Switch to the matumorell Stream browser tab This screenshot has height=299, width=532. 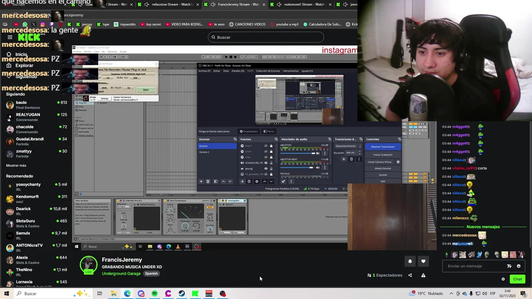(x=300, y=5)
